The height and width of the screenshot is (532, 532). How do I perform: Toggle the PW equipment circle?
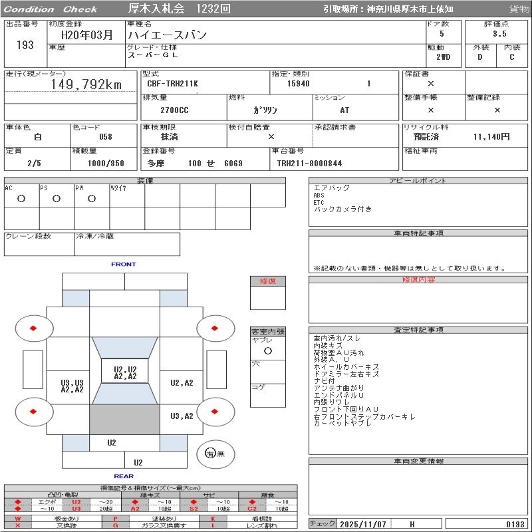tap(92, 199)
